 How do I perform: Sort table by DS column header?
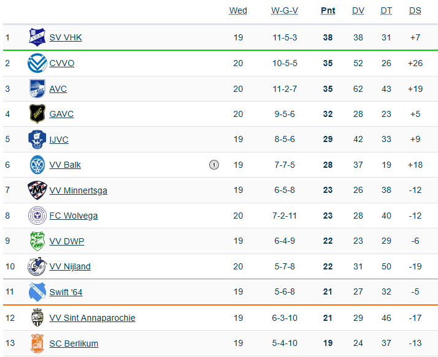(x=415, y=10)
